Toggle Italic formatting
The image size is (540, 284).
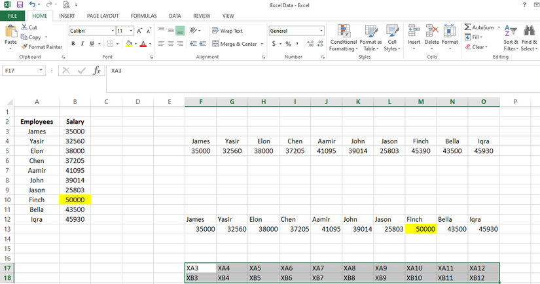tap(82, 44)
